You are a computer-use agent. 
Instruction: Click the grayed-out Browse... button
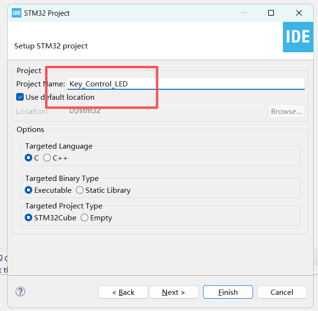[286, 111]
